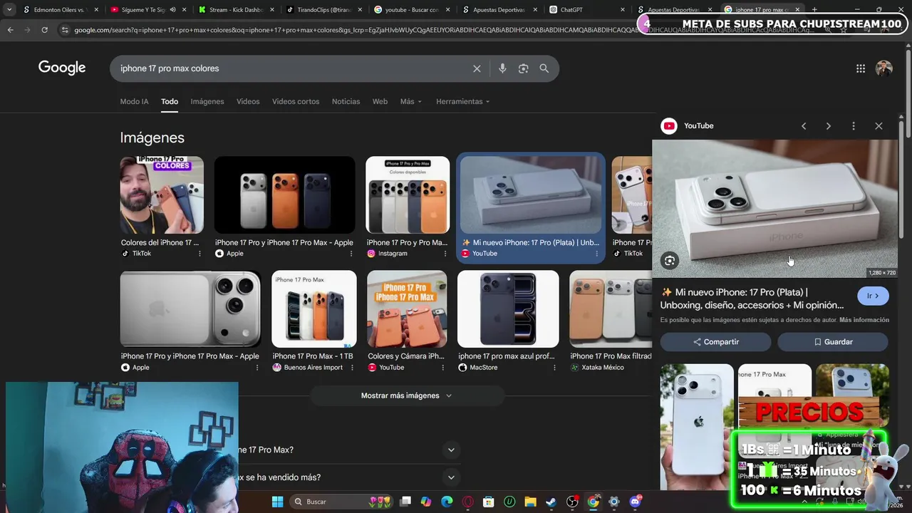912x513 pixels.
Task: Go to the Google logo homepage
Action: (62, 68)
